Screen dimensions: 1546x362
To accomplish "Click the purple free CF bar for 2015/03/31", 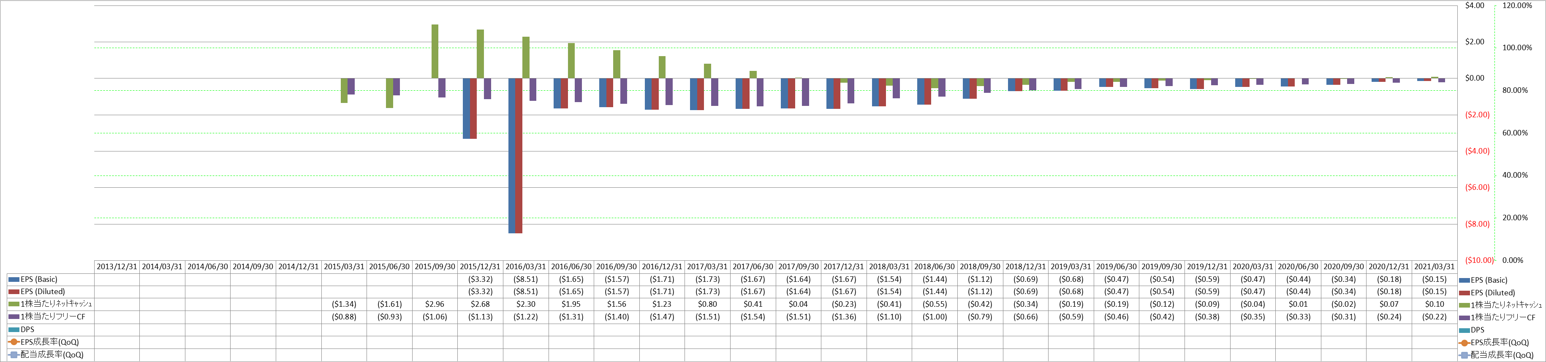I will (x=351, y=86).
